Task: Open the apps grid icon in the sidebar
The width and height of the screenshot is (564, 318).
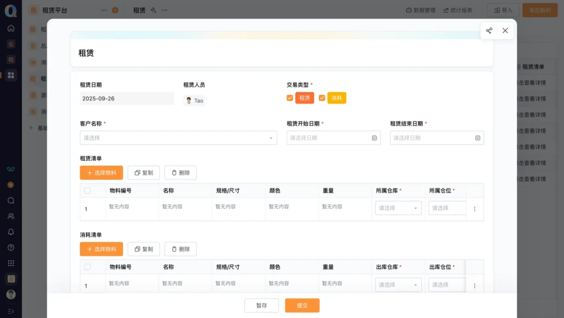Action: (x=10, y=263)
